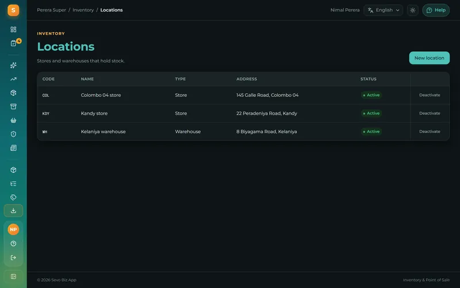Screen dimensions: 460x288
Task: Click the Store type in Colombo row
Action: point(181,95)
